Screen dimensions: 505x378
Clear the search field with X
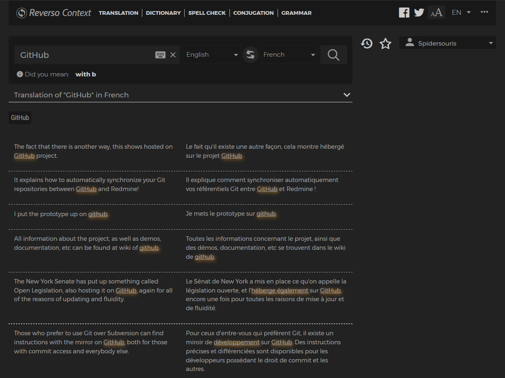tap(173, 55)
